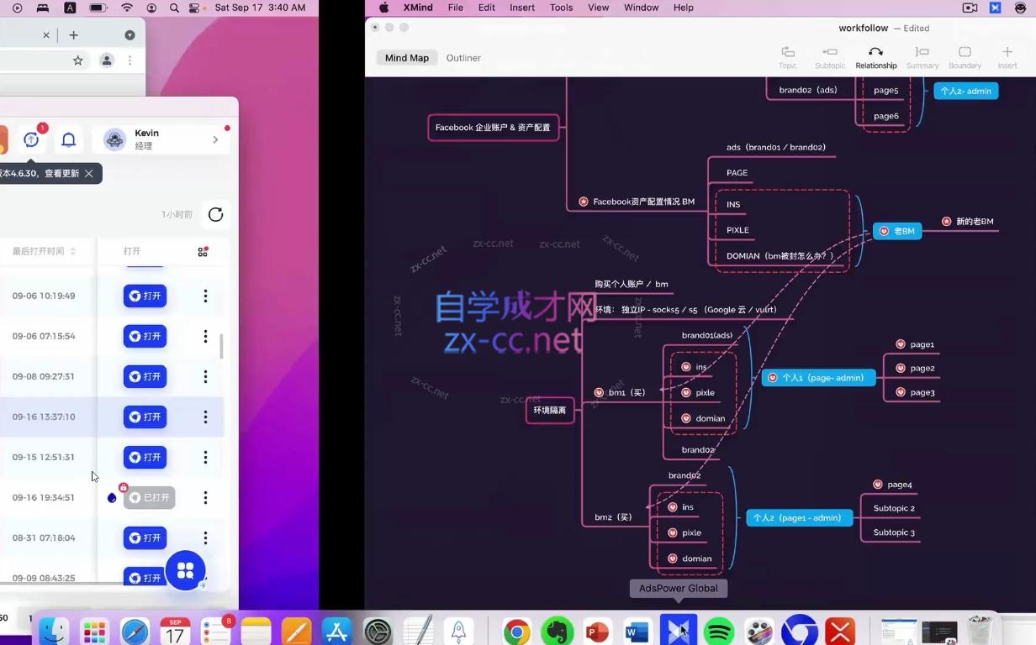Click the refresh icon next to 1小时前
The height and width of the screenshot is (645, 1036).
(x=215, y=214)
